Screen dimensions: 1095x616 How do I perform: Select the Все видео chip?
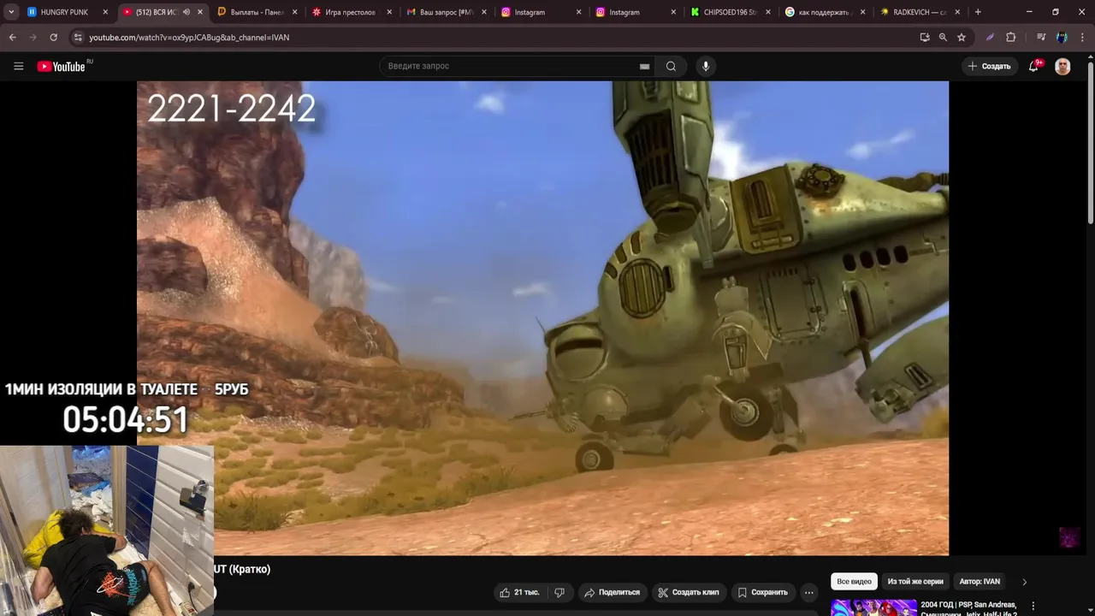coord(854,581)
